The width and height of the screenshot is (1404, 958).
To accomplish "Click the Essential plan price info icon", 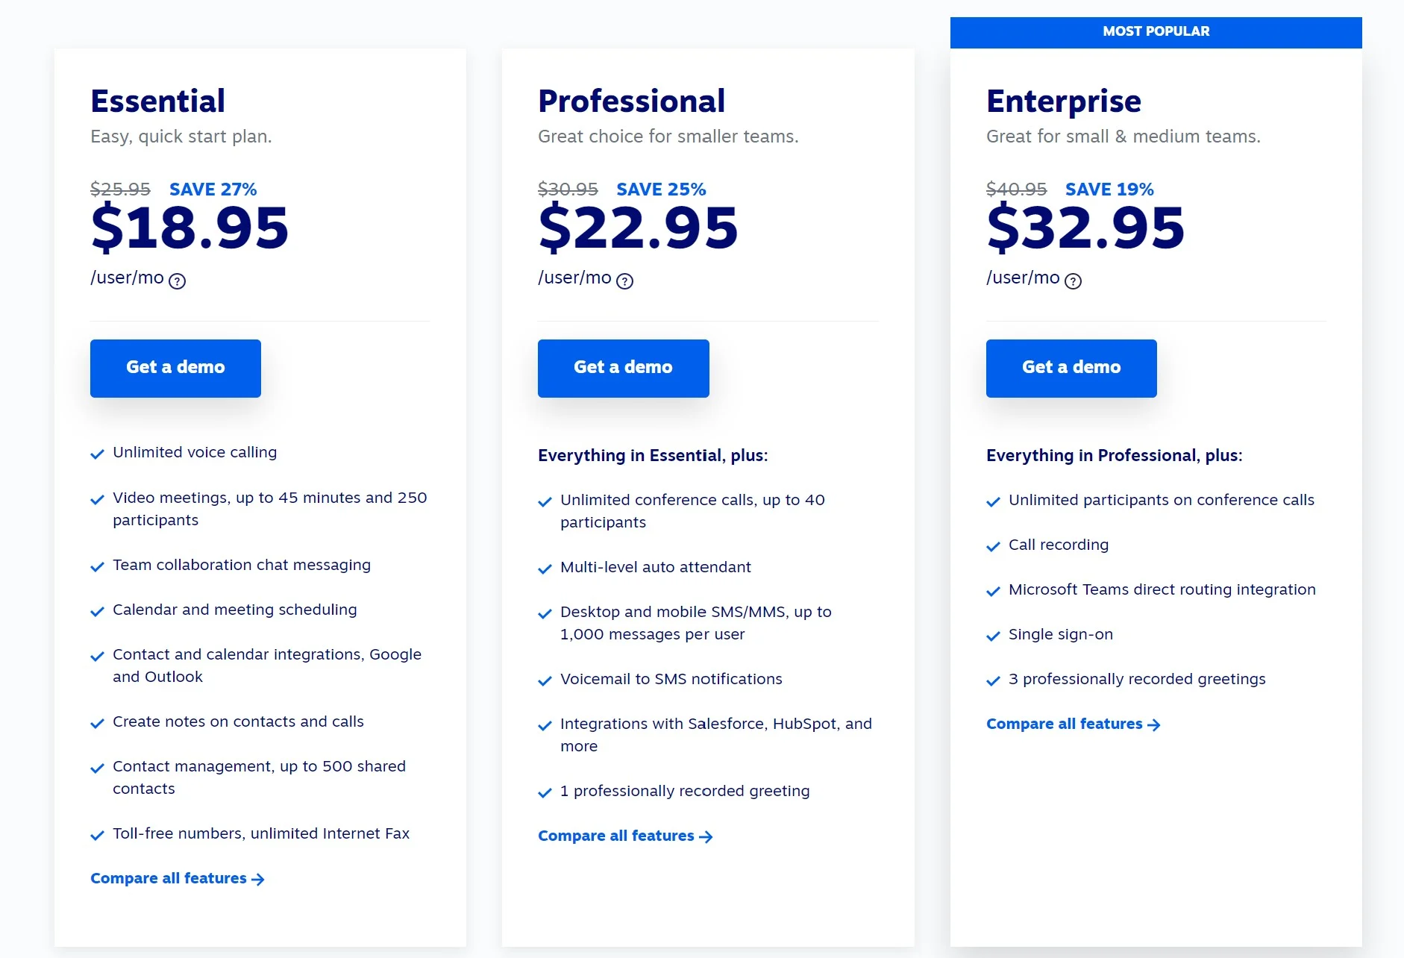I will [177, 281].
